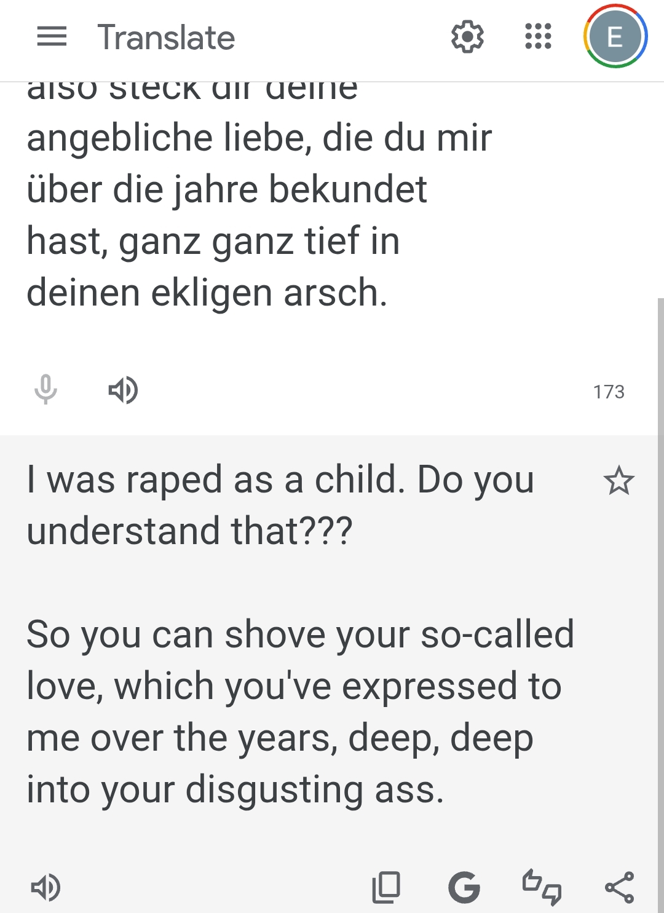Copy the translation to clipboard
664x913 pixels.
point(386,887)
